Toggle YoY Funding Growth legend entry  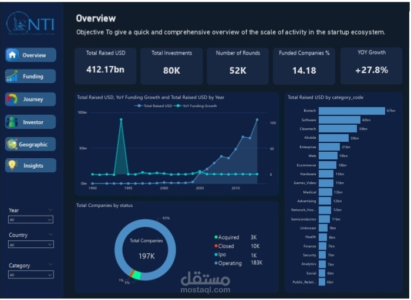[x=196, y=106]
